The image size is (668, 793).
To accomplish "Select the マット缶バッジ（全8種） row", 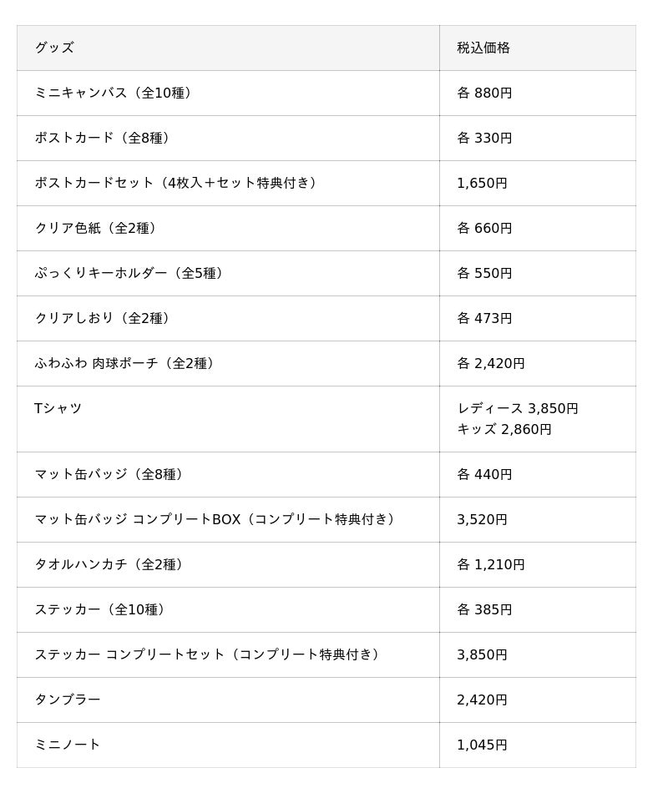I will (x=326, y=474).
